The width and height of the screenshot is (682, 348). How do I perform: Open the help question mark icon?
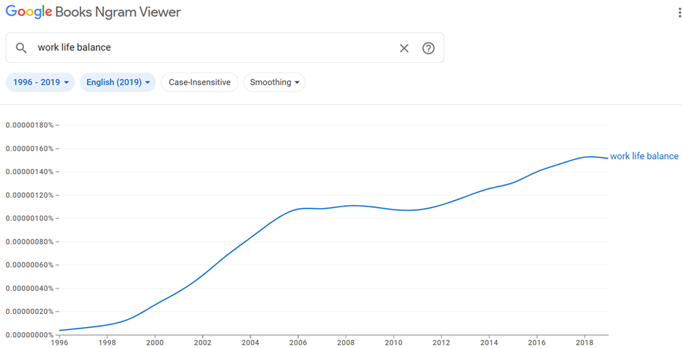pos(428,48)
